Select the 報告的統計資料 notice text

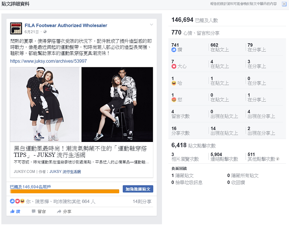244,4
